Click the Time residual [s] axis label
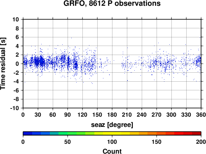The height and width of the screenshot is (154, 206). pos(3,64)
